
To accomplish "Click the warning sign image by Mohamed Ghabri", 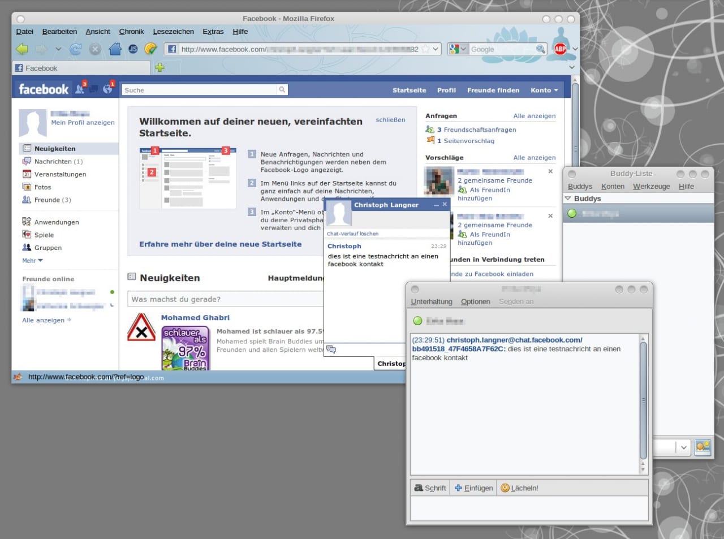I will [141, 327].
